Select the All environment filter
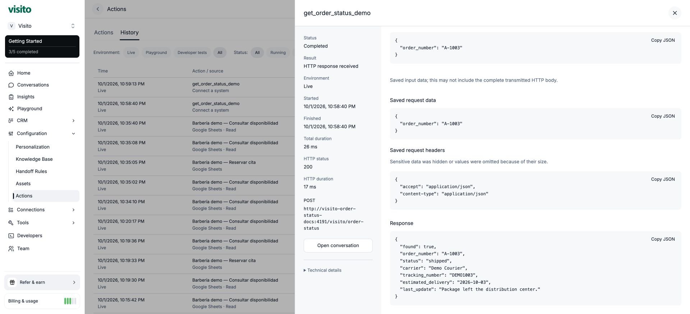 point(220,53)
